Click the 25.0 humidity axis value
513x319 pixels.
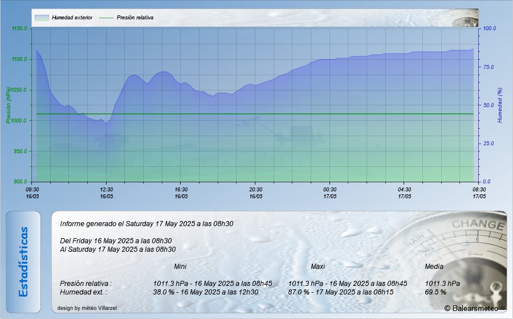click(488, 144)
